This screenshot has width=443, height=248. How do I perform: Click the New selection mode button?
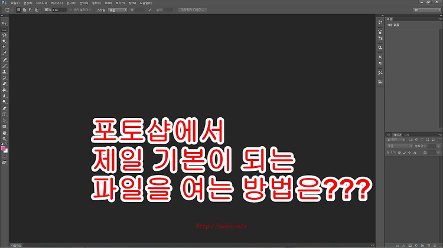(x=19, y=10)
